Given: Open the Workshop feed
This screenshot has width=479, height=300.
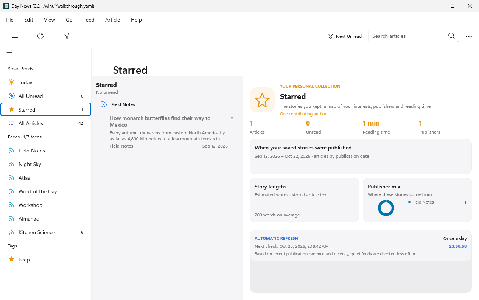Looking at the screenshot, I should [46, 205].
